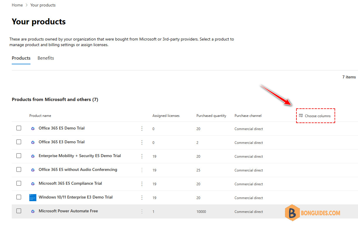Click the Product name column header

40,116
